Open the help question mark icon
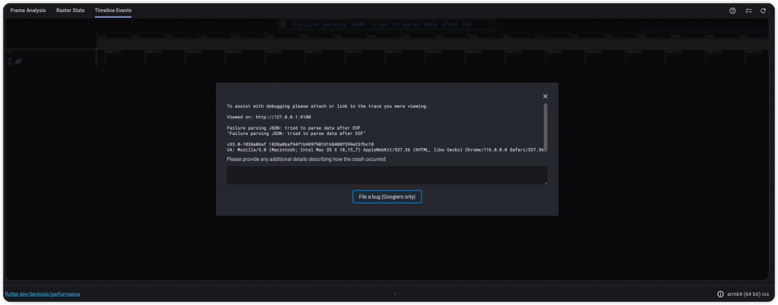The height and width of the screenshot is (305, 778). coord(732,11)
